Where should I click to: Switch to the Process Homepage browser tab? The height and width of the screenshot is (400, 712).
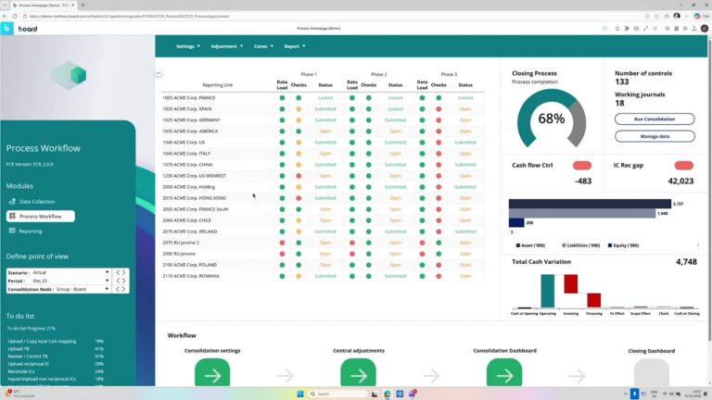click(44, 5)
